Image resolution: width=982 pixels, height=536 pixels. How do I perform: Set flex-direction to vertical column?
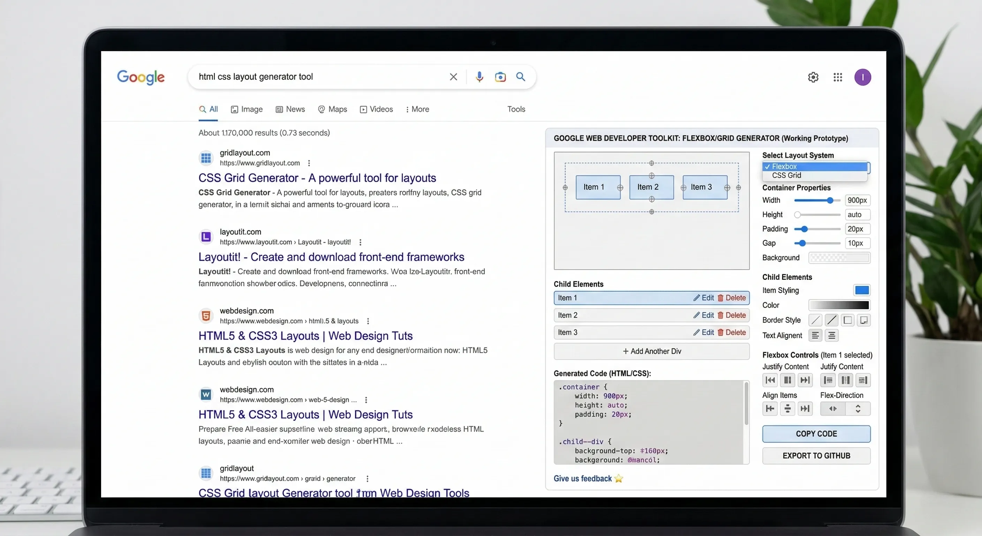coord(858,409)
